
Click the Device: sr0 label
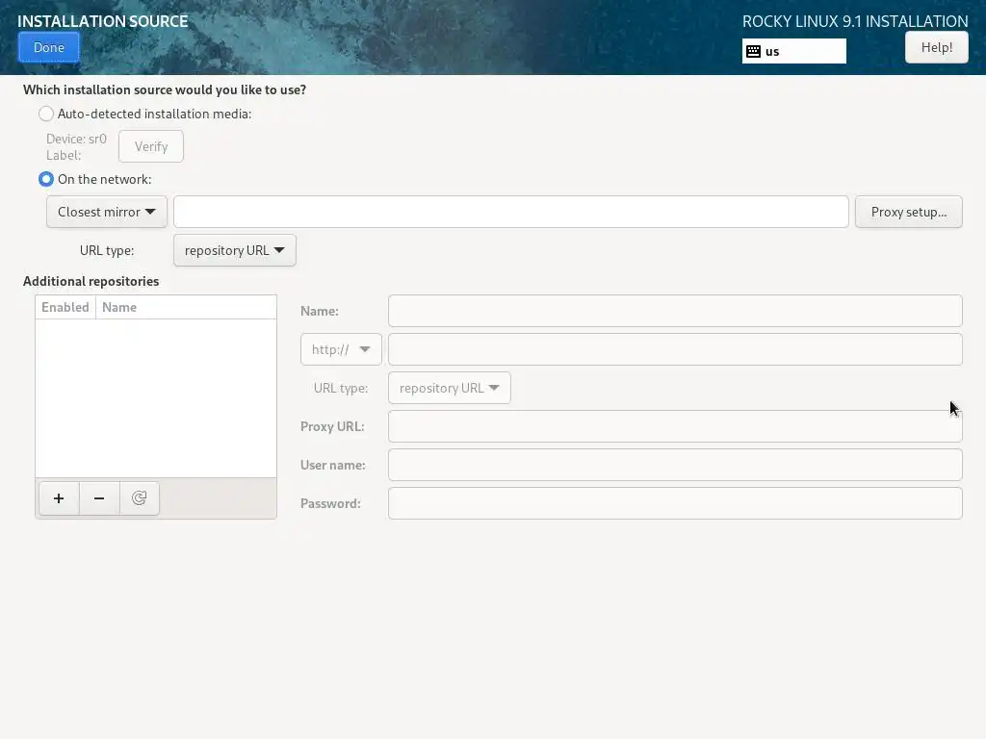tap(77, 139)
